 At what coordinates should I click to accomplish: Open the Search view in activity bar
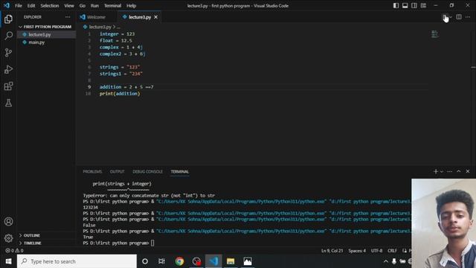[8, 36]
